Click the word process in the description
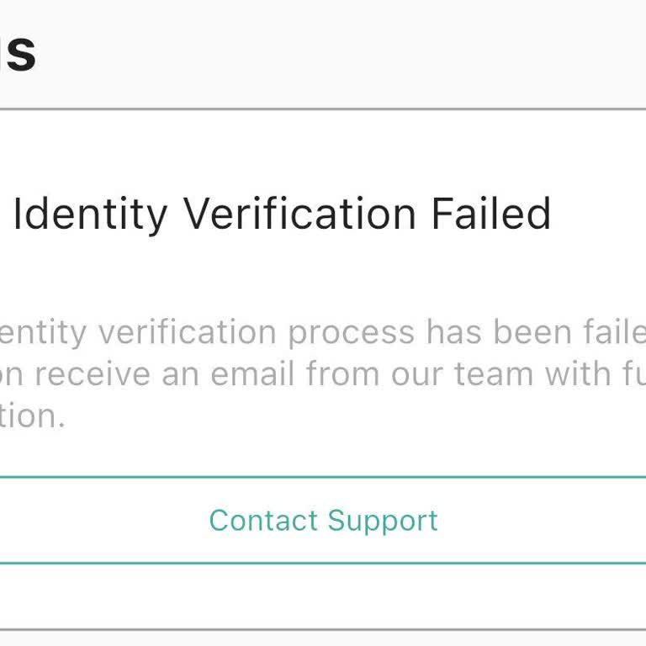Viewport: 646px width, 646px height. (x=350, y=333)
